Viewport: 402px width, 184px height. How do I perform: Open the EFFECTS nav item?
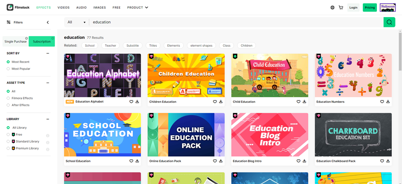click(44, 8)
